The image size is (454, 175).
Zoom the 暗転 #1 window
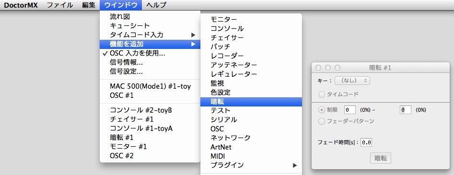pos(338,68)
